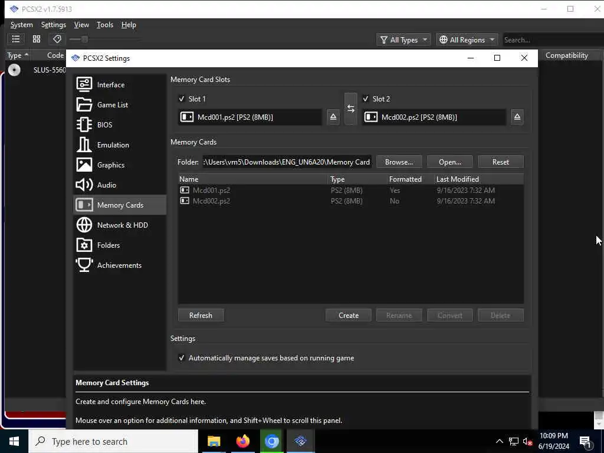Toggle automatically manage saves based on game
The height and width of the screenshot is (453, 604).
[x=182, y=358]
